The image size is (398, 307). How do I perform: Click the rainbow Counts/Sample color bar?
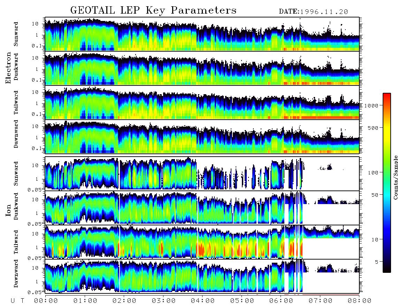tap(387, 183)
